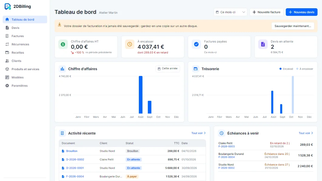Click the Sept bar in Chiffre d'affaires chart
Screen dimensions: 322x181
pos(149,107)
